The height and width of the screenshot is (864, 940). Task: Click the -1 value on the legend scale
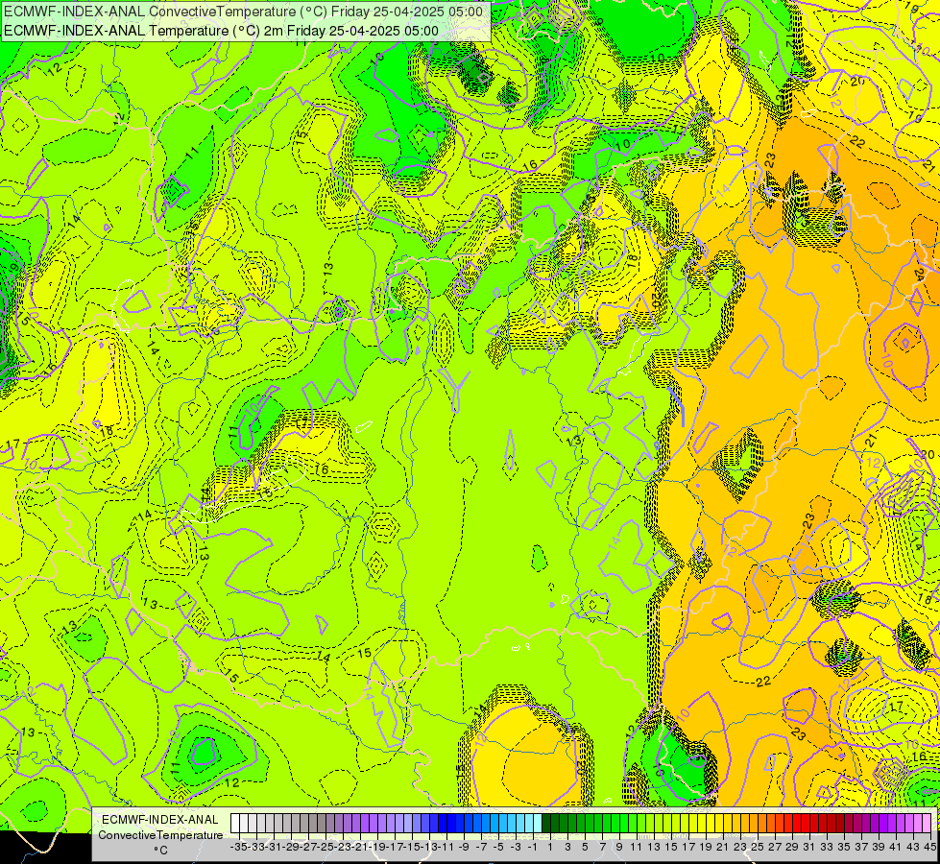(532, 847)
